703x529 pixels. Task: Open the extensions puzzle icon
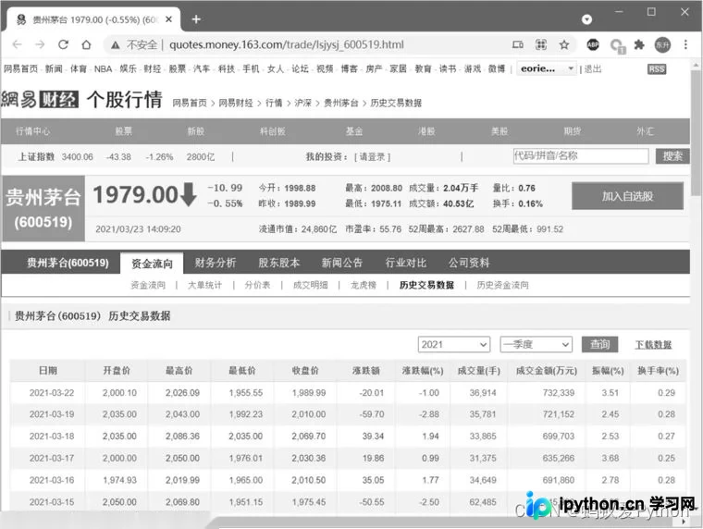[639, 44]
